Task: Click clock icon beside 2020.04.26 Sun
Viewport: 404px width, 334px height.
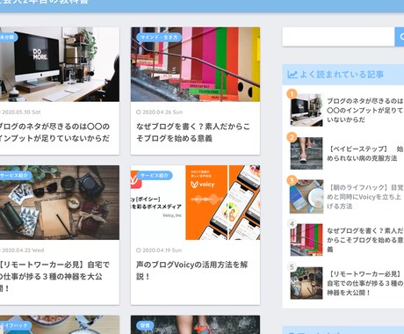Action: [139, 112]
